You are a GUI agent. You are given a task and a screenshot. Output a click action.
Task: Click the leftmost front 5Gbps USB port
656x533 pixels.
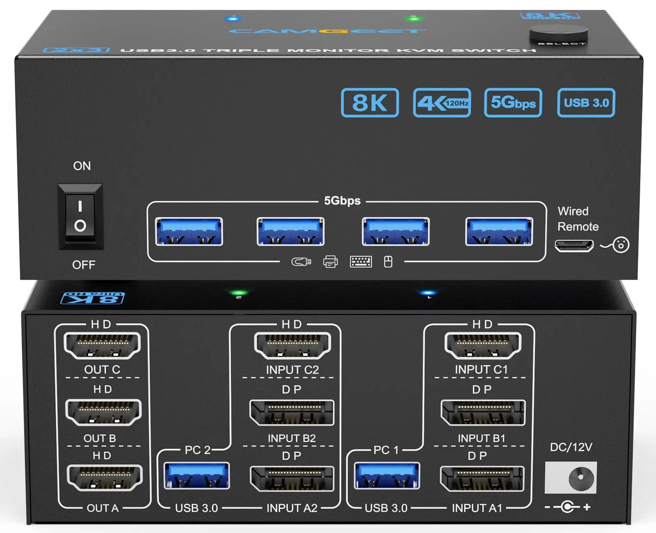tap(189, 232)
